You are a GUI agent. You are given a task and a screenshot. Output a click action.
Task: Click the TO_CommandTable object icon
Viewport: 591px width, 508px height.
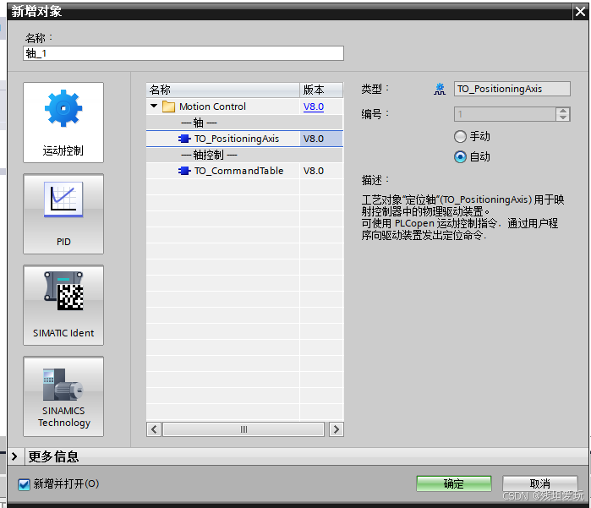pos(184,171)
